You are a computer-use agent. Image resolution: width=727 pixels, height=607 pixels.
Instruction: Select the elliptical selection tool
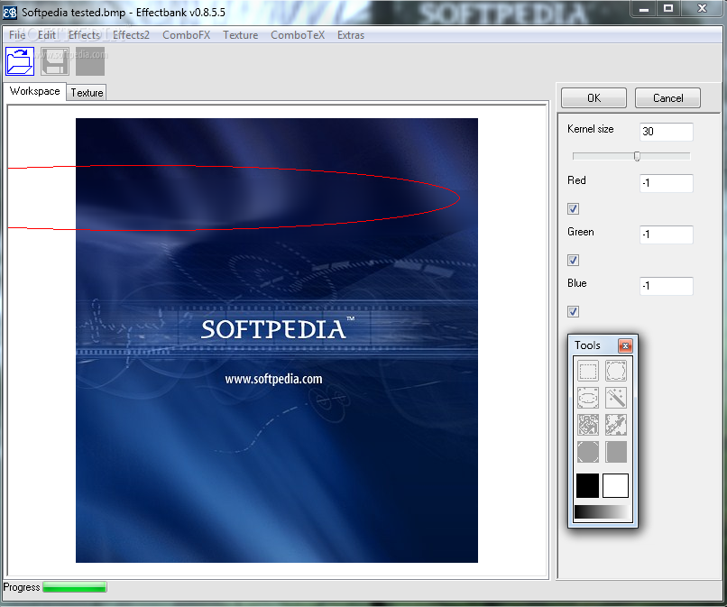click(588, 398)
